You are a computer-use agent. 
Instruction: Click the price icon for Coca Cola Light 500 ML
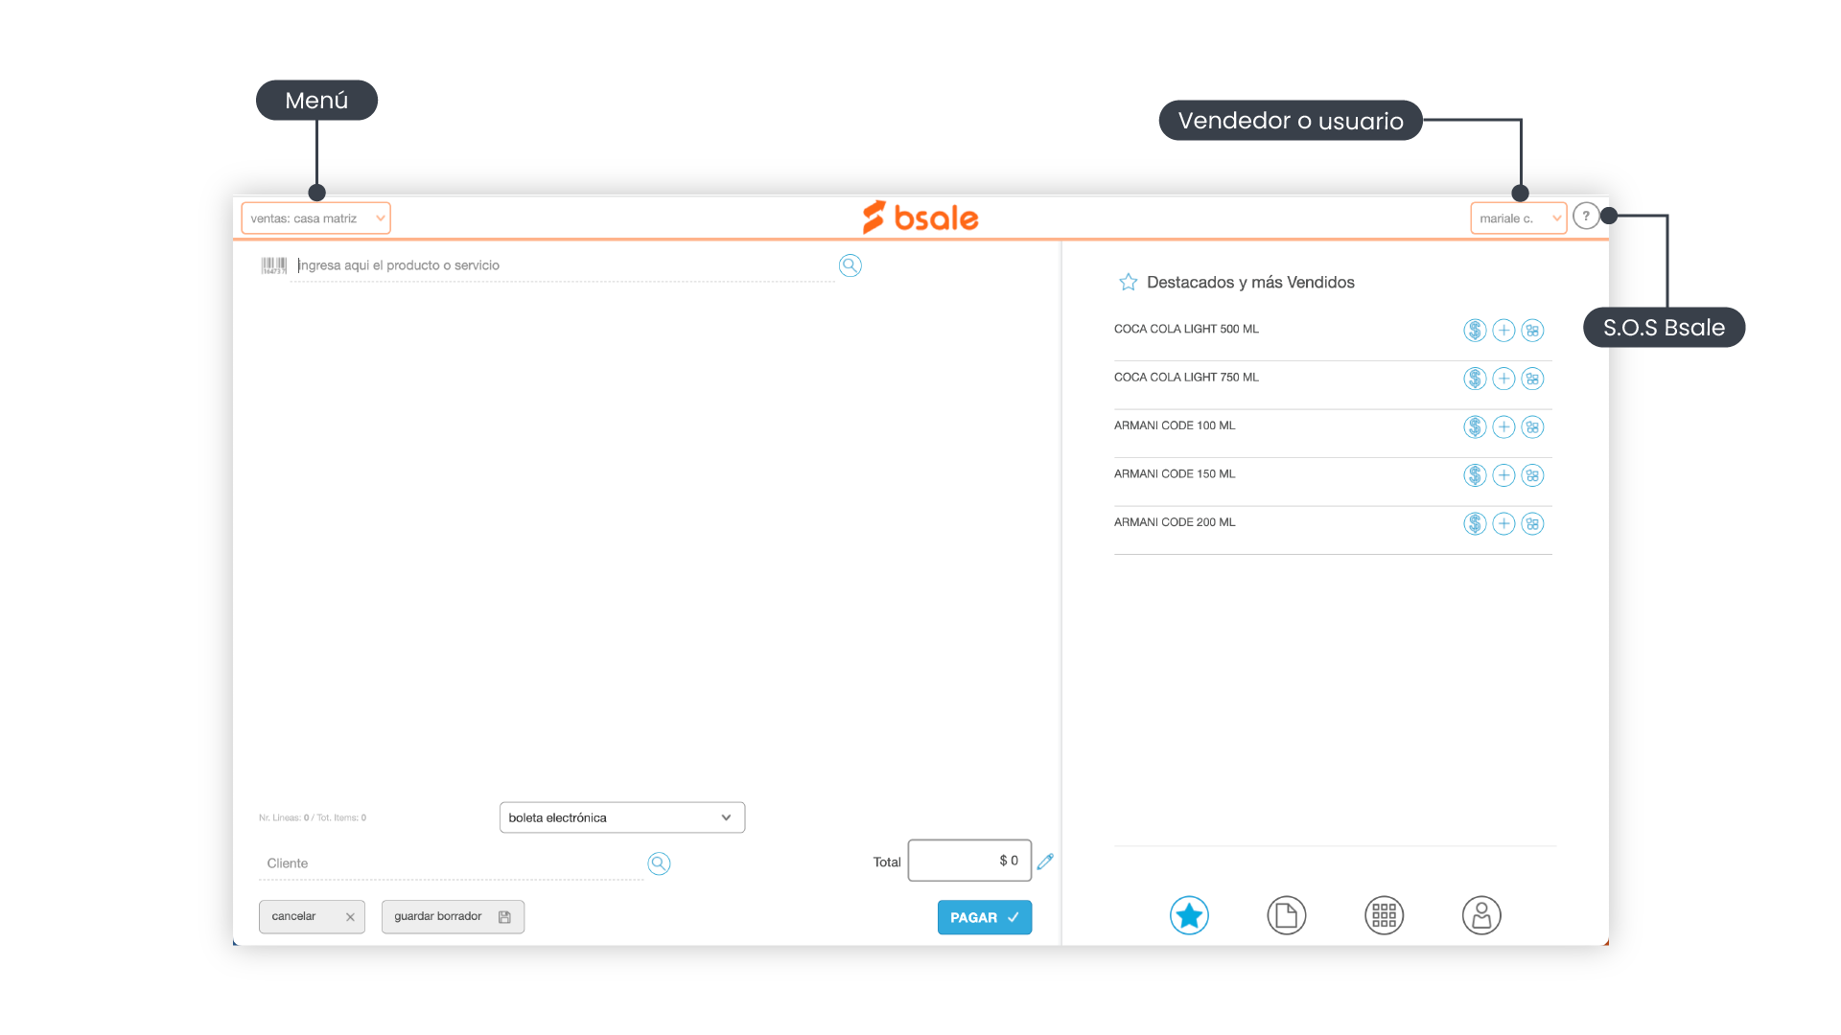pyautogui.click(x=1475, y=331)
